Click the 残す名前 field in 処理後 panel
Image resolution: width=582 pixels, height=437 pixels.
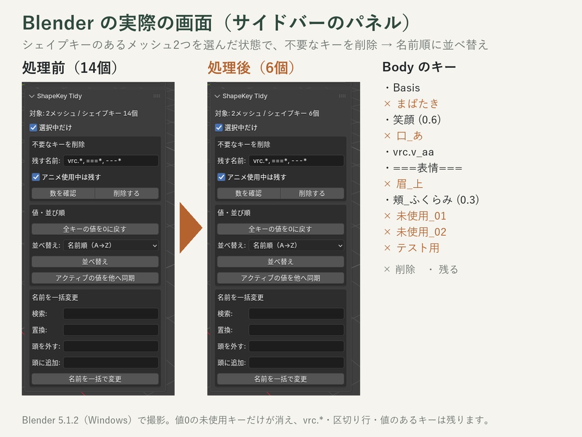[x=296, y=161]
